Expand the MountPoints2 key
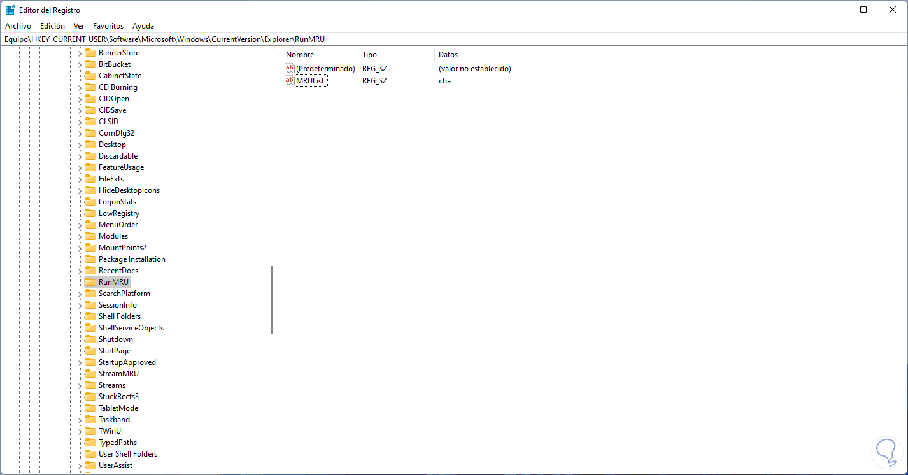The height and width of the screenshot is (475, 908). coord(80,248)
